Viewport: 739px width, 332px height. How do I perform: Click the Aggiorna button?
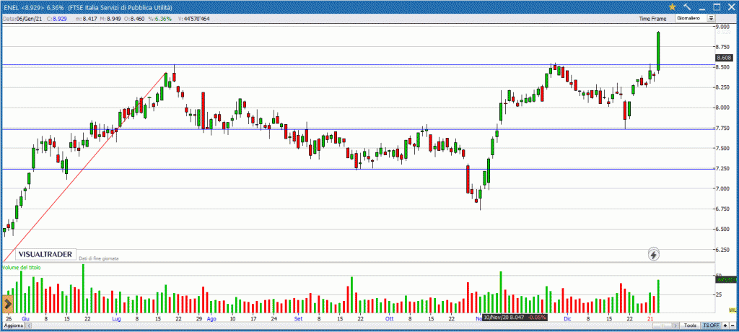pos(13,326)
